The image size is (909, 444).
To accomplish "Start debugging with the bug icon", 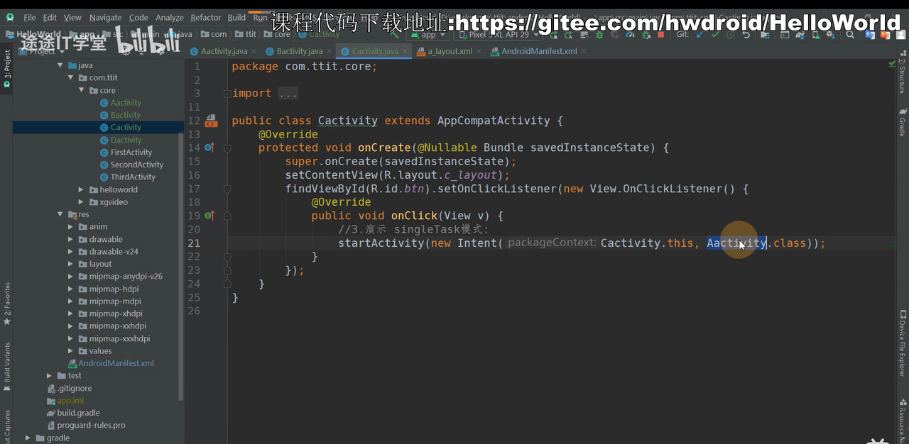I will [x=599, y=34].
